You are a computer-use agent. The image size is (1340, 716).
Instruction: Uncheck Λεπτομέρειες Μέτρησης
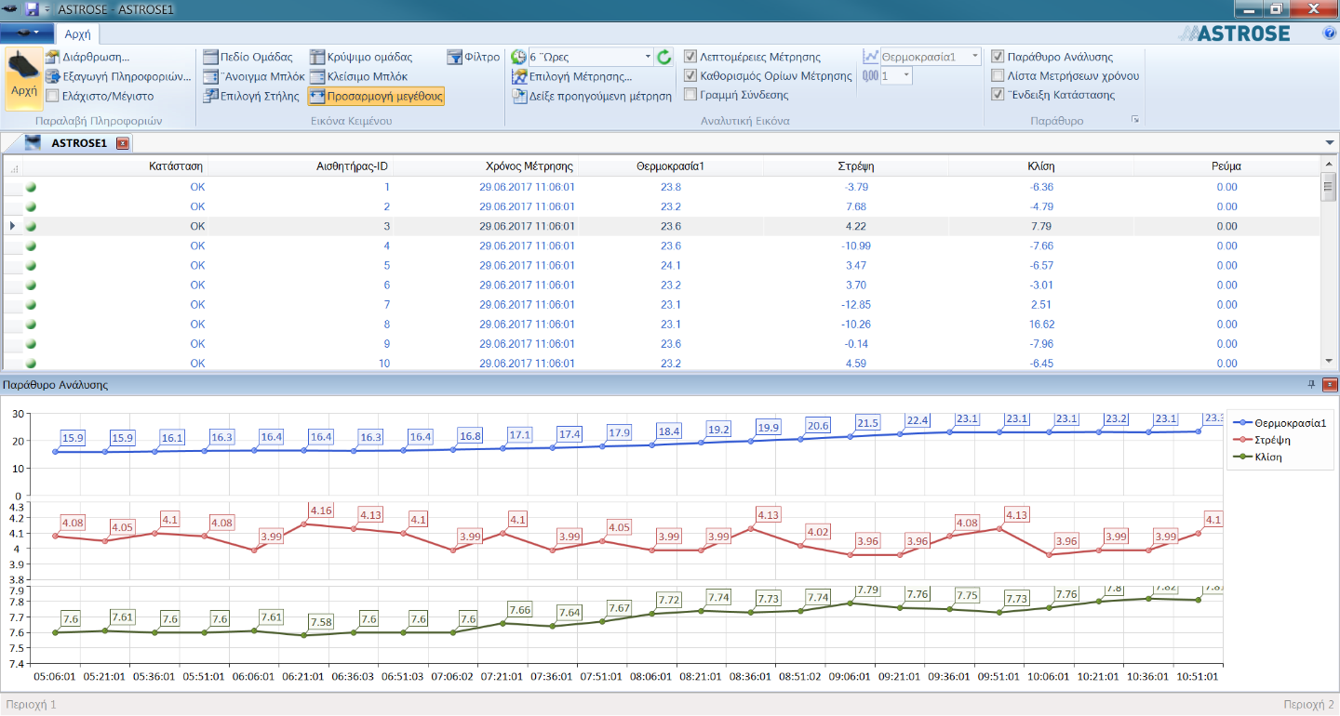tap(690, 57)
